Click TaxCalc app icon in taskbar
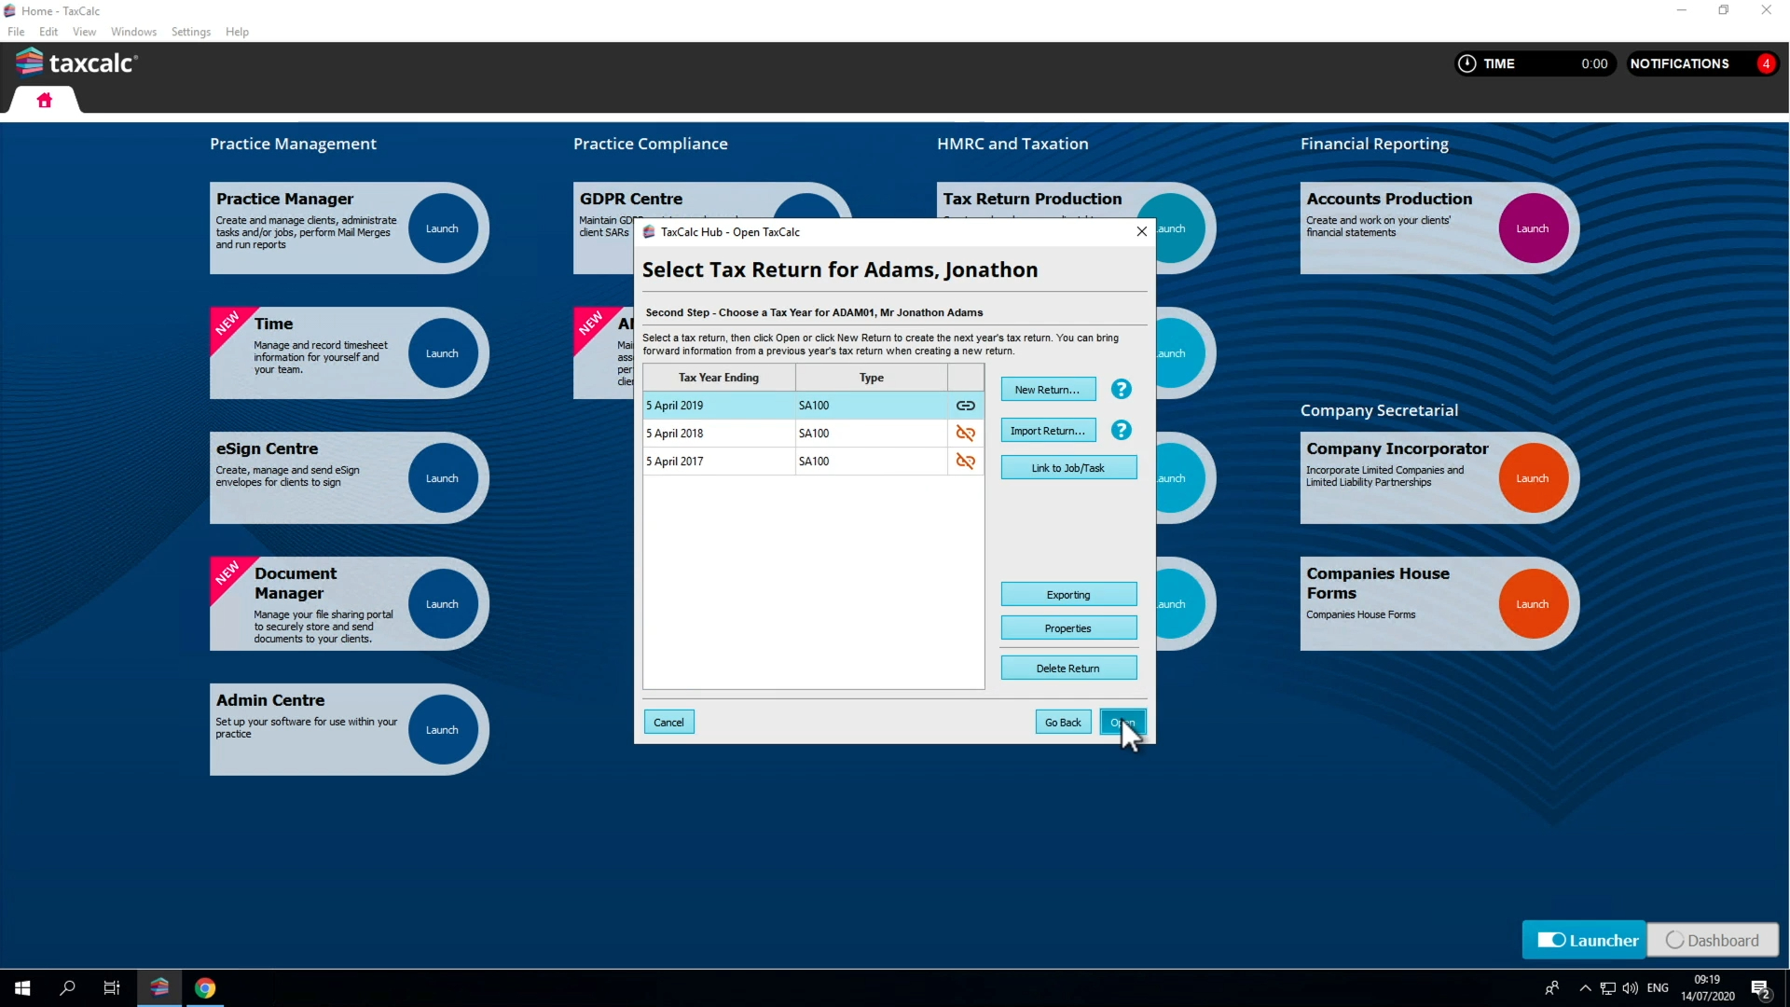This screenshot has width=1790, height=1007. tap(159, 987)
